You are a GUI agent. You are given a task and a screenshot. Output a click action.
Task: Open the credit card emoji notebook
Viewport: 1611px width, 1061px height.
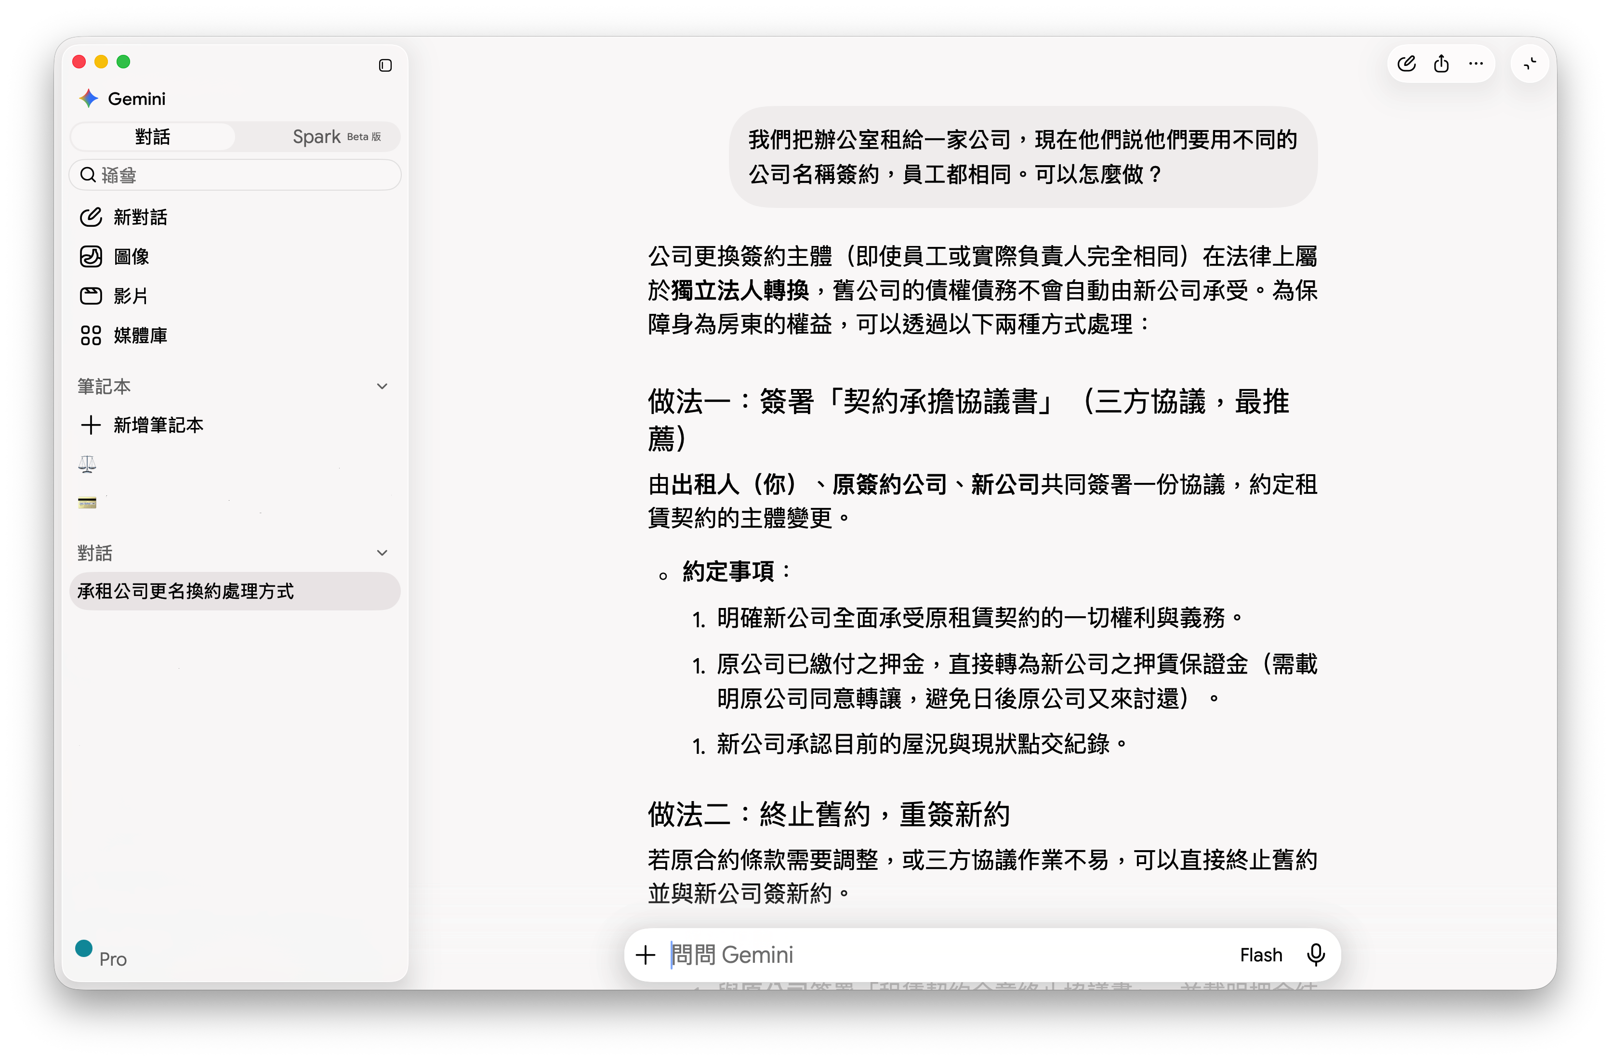point(87,503)
